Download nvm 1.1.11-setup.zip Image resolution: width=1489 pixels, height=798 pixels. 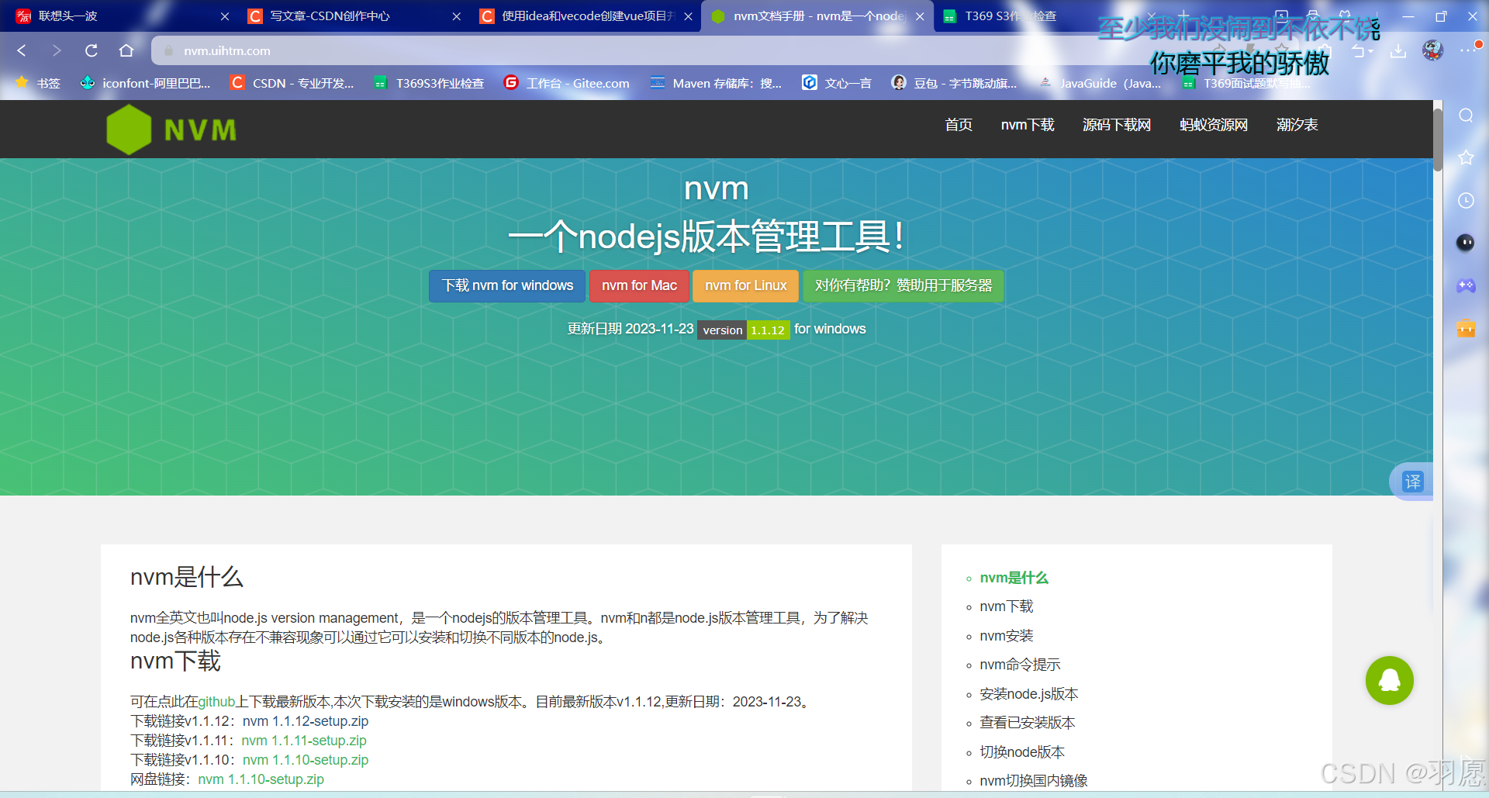(304, 741)
